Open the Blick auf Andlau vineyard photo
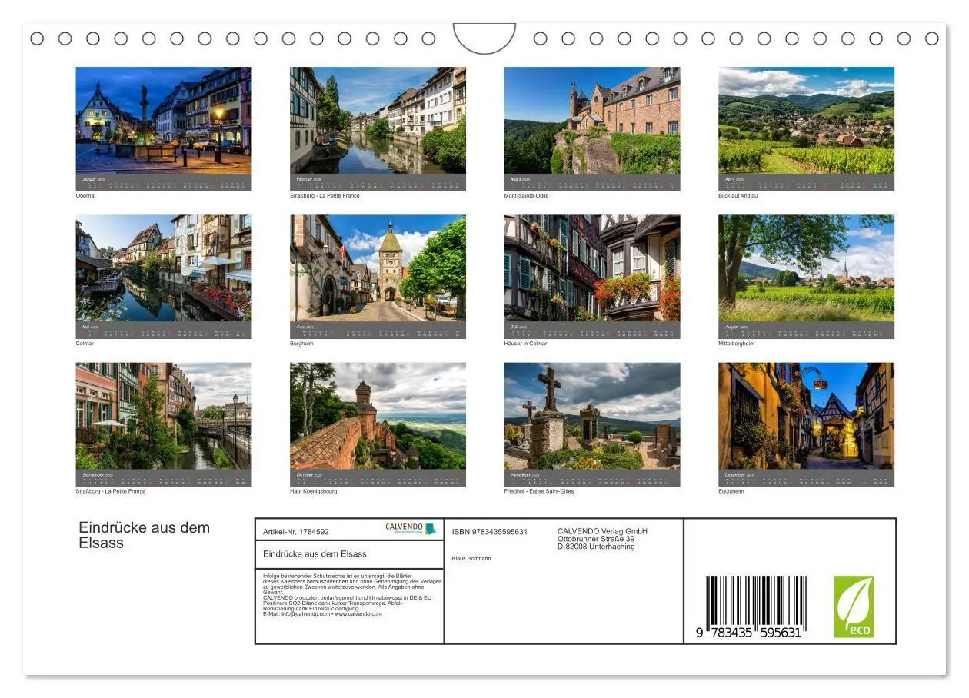969x698 pixels. point(806,120)
